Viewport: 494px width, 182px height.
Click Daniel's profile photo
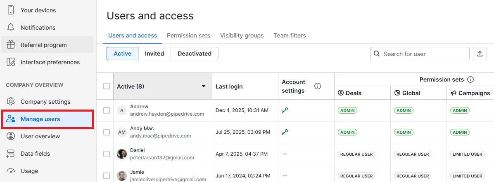click(121, 154)
